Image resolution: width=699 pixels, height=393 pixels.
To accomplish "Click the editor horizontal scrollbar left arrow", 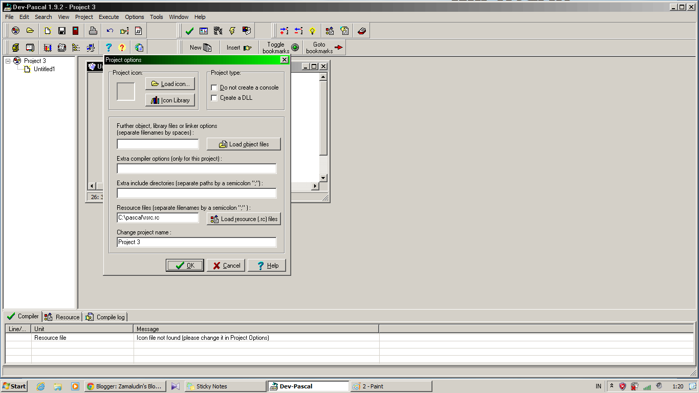I will (92, 186).
